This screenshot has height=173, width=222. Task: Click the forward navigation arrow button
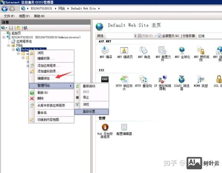pos(12,9)
